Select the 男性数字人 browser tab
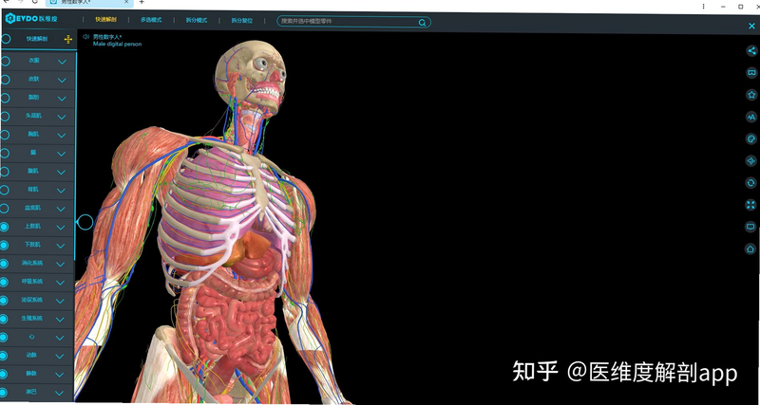Screen dimensions: 760x405 point(90,2)
